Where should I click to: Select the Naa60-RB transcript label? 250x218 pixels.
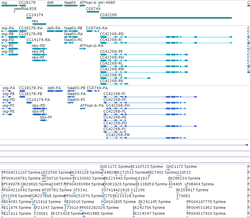73,28
